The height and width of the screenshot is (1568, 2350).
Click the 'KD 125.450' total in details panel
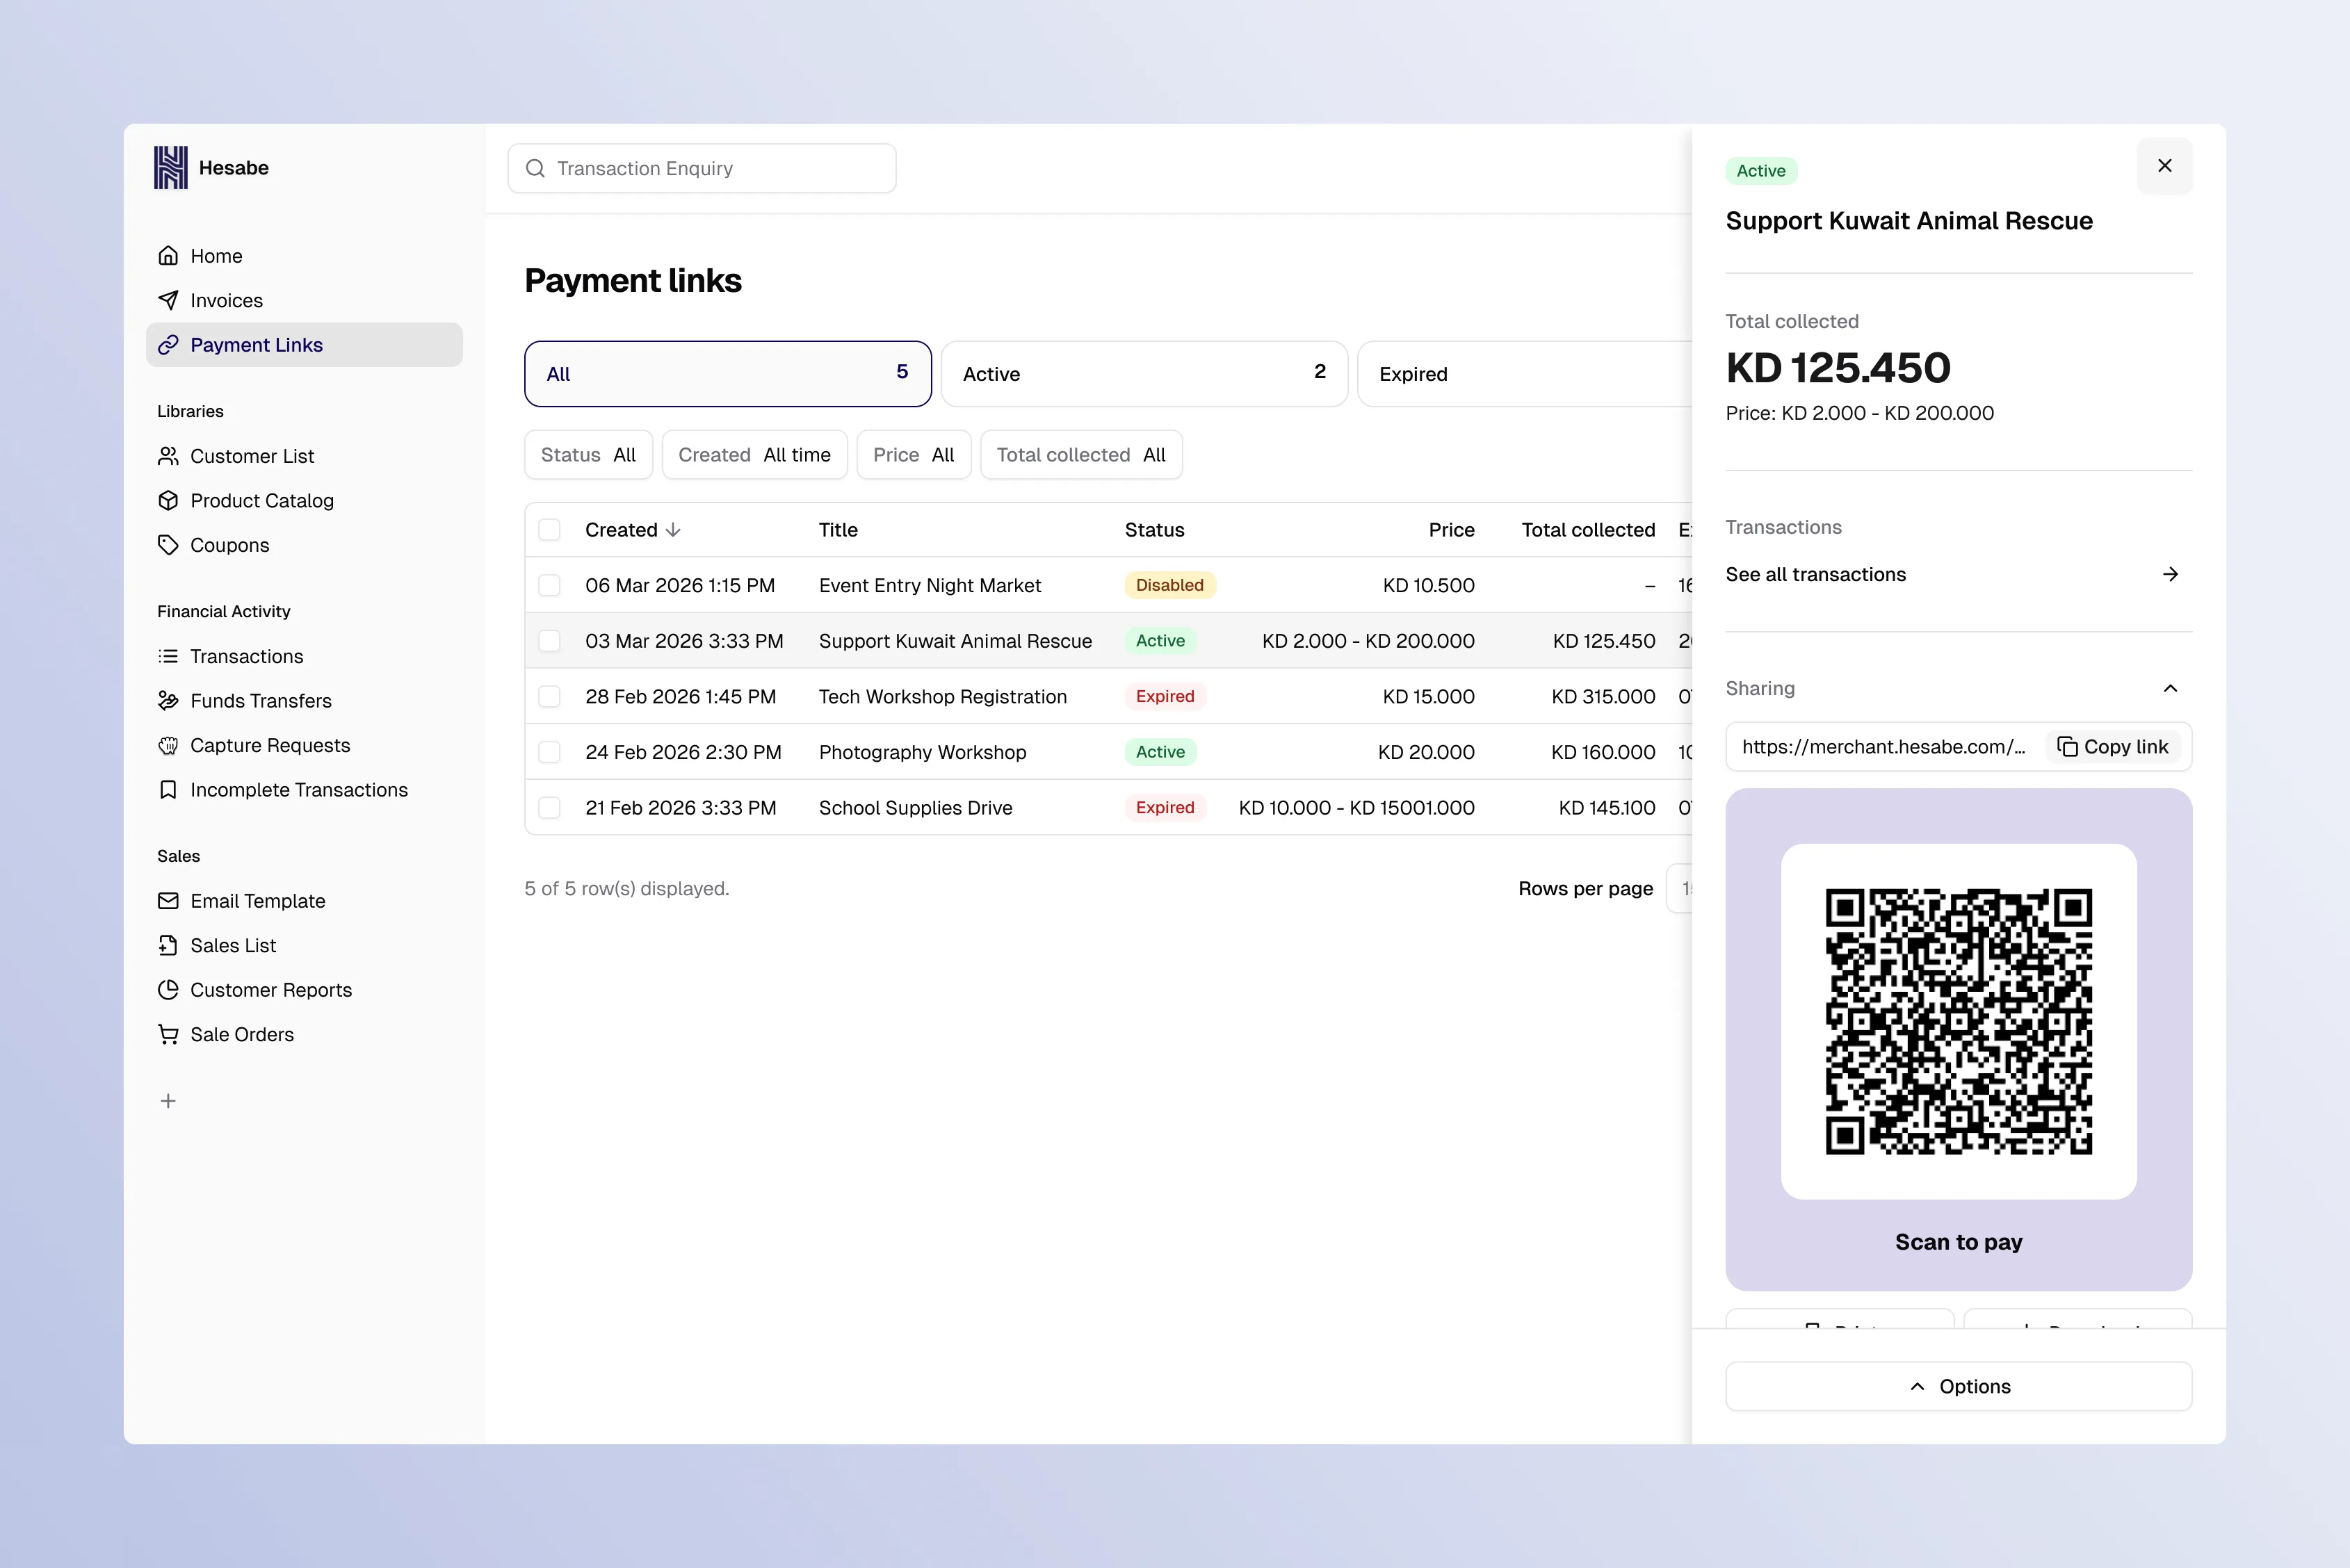click(1838, 368)
